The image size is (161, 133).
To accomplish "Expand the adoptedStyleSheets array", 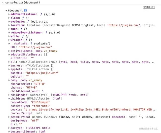I will click(9, 54).
